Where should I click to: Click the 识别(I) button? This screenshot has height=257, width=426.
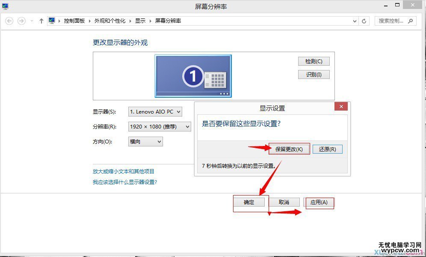pos(314,75)
